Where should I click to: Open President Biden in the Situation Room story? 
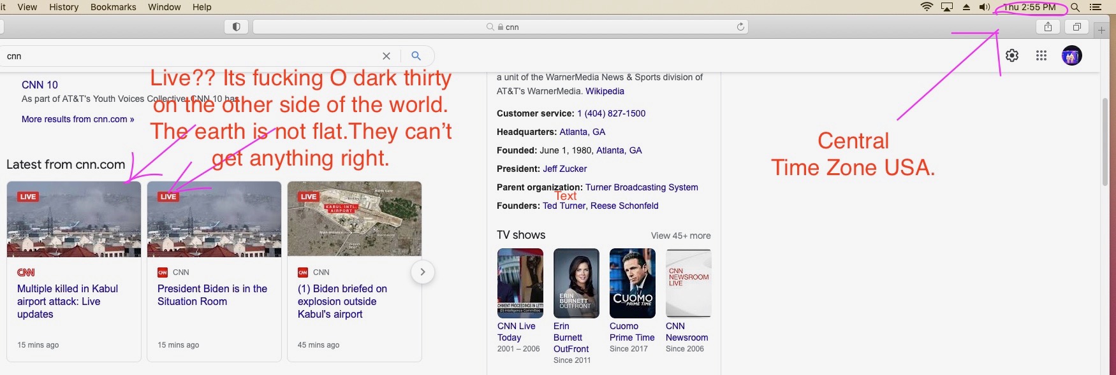tap(212, 295)
